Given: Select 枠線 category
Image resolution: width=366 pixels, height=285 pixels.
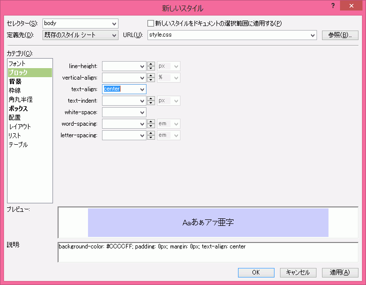Looking at the screenshot, I should (x=30, y=91).
